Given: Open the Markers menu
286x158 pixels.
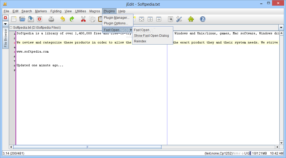Looking at the screenshot, I should click(x=41, y=11).
